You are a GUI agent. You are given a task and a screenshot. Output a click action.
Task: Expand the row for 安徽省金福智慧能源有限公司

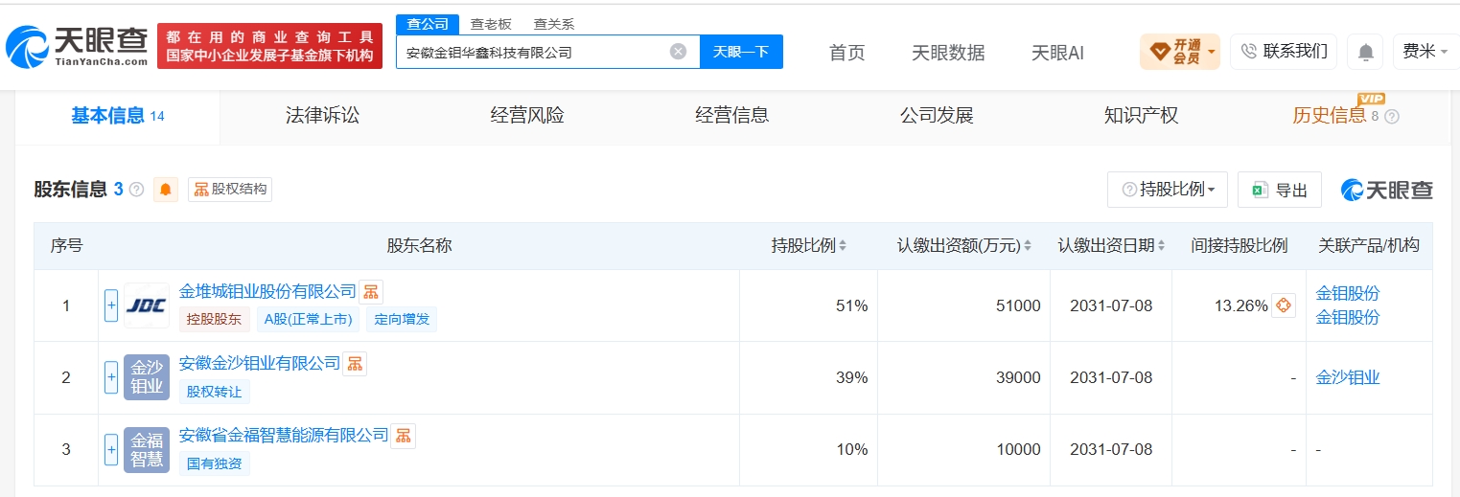click(111, 449)
